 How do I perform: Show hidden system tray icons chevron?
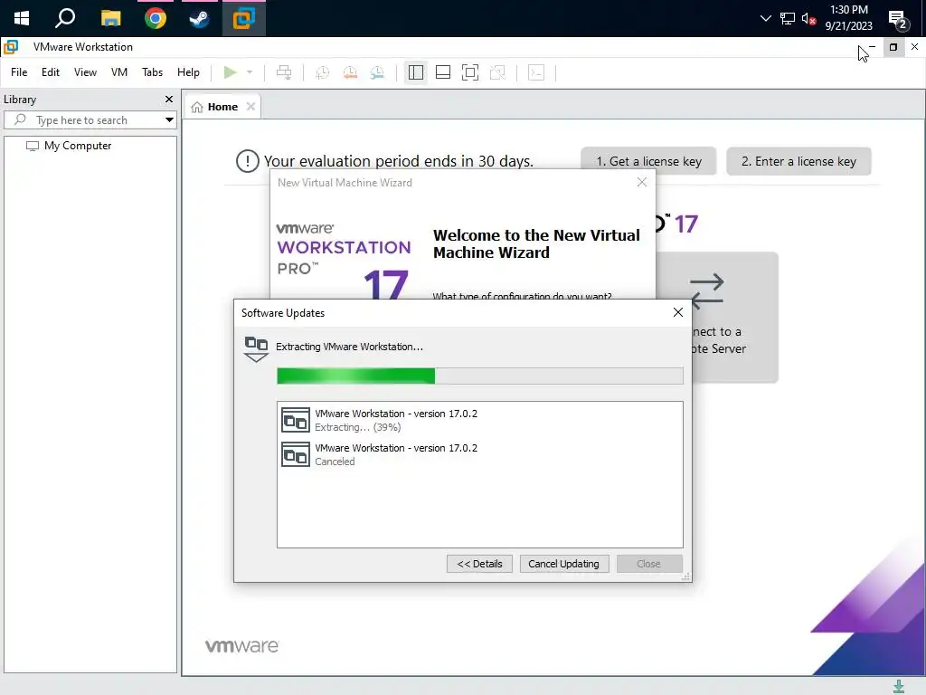(x=765, y=18)
